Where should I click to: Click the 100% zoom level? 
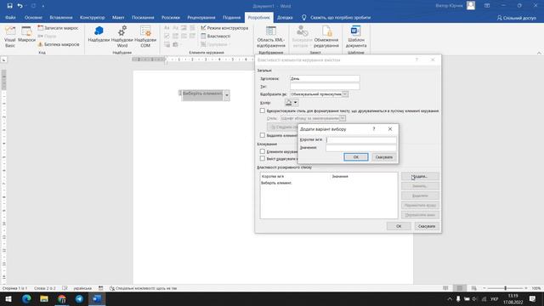click(x=536, y=288)
